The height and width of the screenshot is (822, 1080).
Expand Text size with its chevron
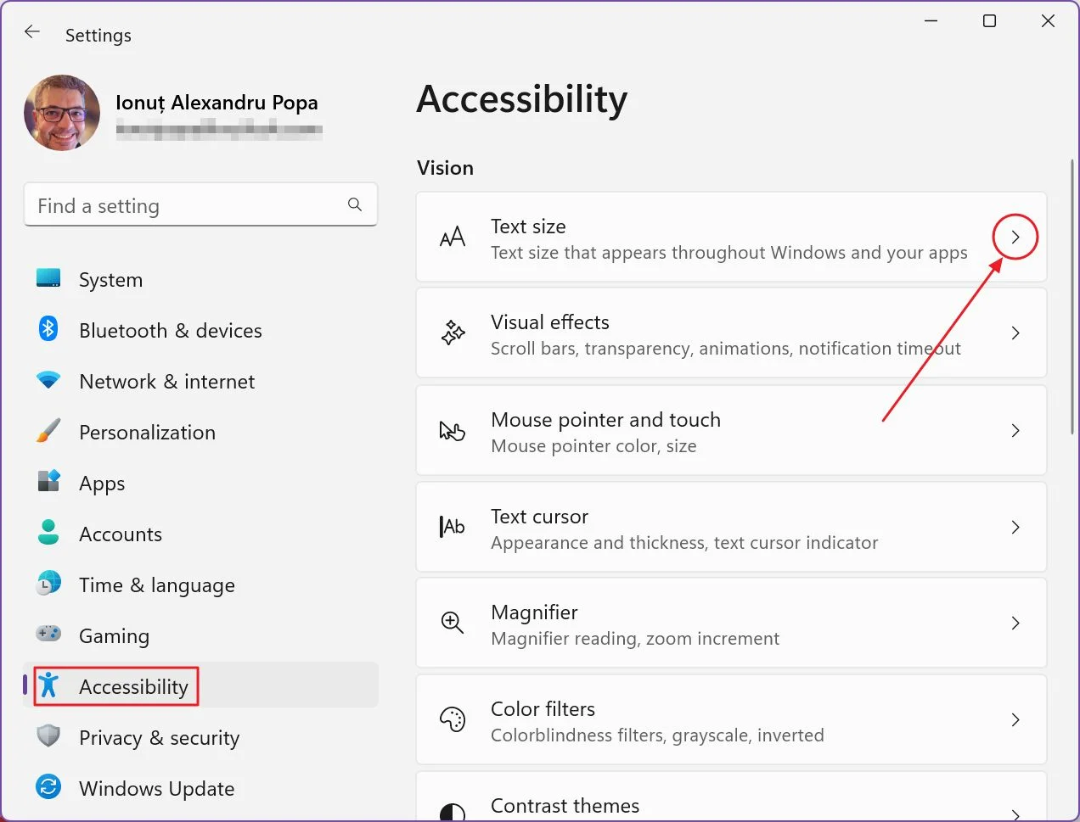point(1015,237)
